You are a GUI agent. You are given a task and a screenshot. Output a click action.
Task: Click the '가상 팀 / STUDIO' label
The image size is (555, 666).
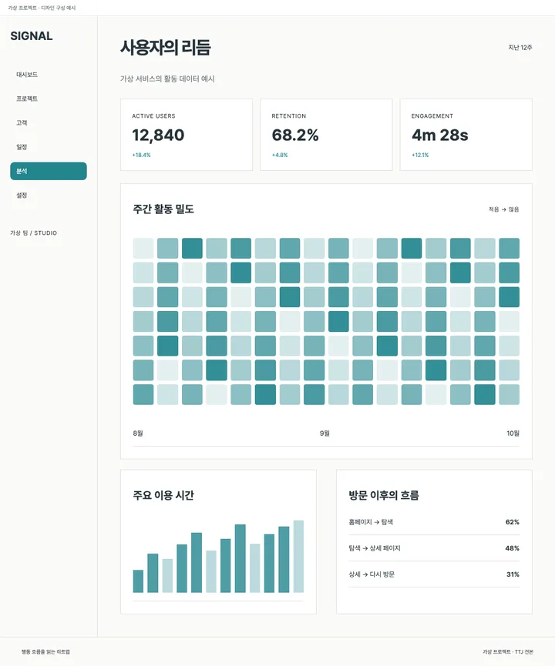click(34, 233)
